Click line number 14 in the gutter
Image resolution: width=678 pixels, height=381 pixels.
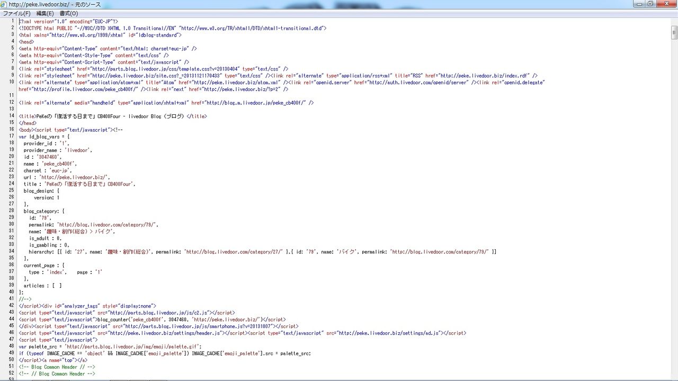point(12,116)
